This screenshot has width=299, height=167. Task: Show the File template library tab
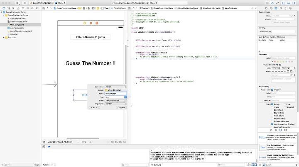tap(271, 130)
